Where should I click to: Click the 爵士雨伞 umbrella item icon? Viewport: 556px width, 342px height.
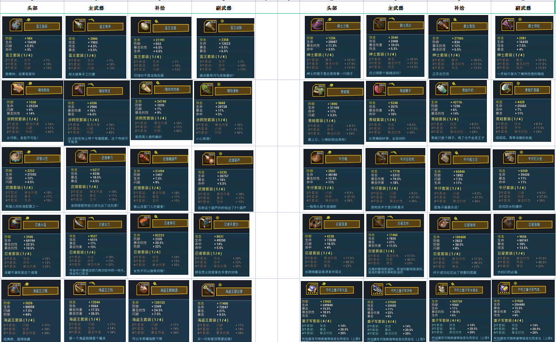380,25
